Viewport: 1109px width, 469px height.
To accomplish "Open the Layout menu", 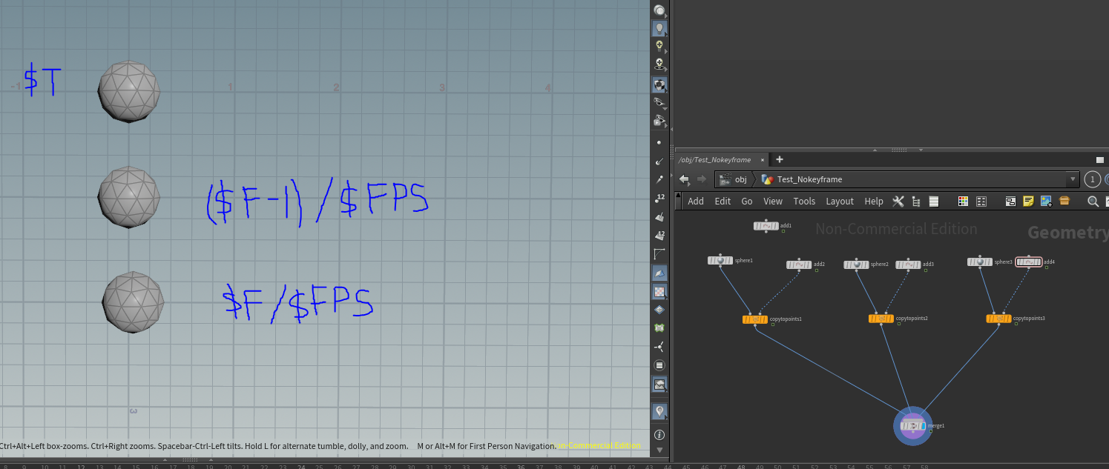I will (x=840, y=201).
